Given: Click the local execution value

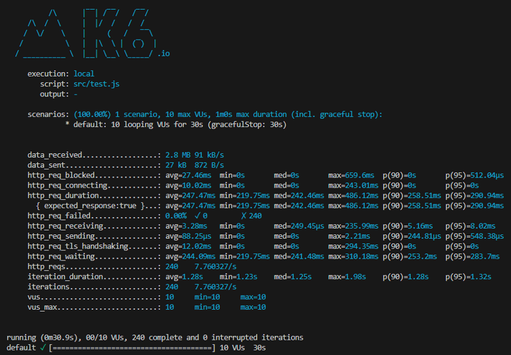Looking at the screenshot, I should (84, 74).
